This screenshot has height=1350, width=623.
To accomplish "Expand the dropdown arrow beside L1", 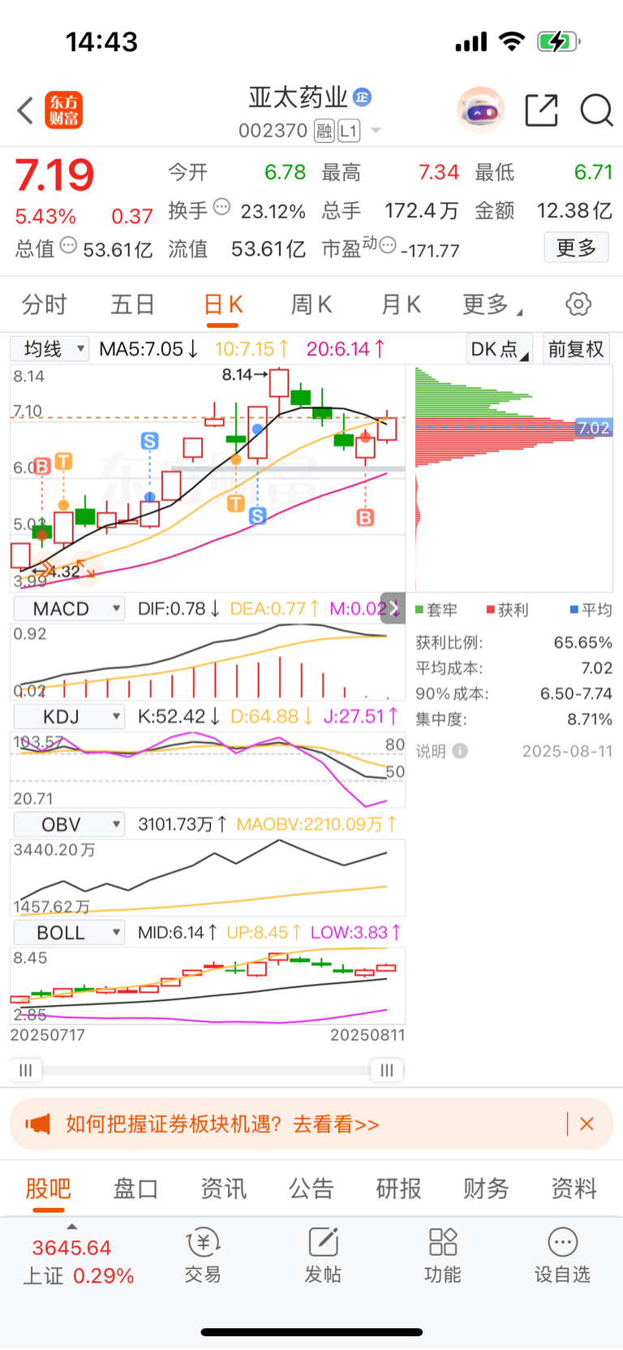I will click(376, 131).
